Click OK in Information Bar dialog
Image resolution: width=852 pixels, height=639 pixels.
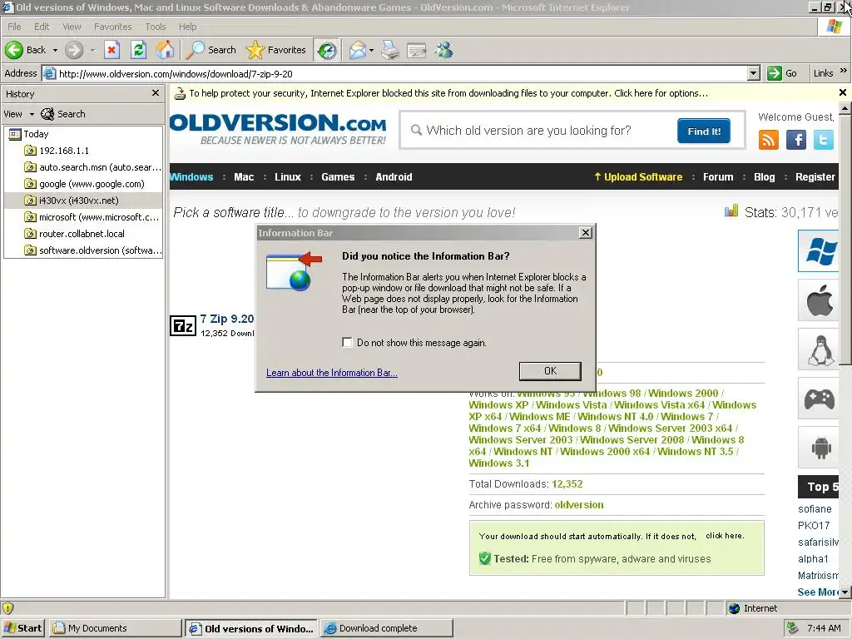pos(551,371)
